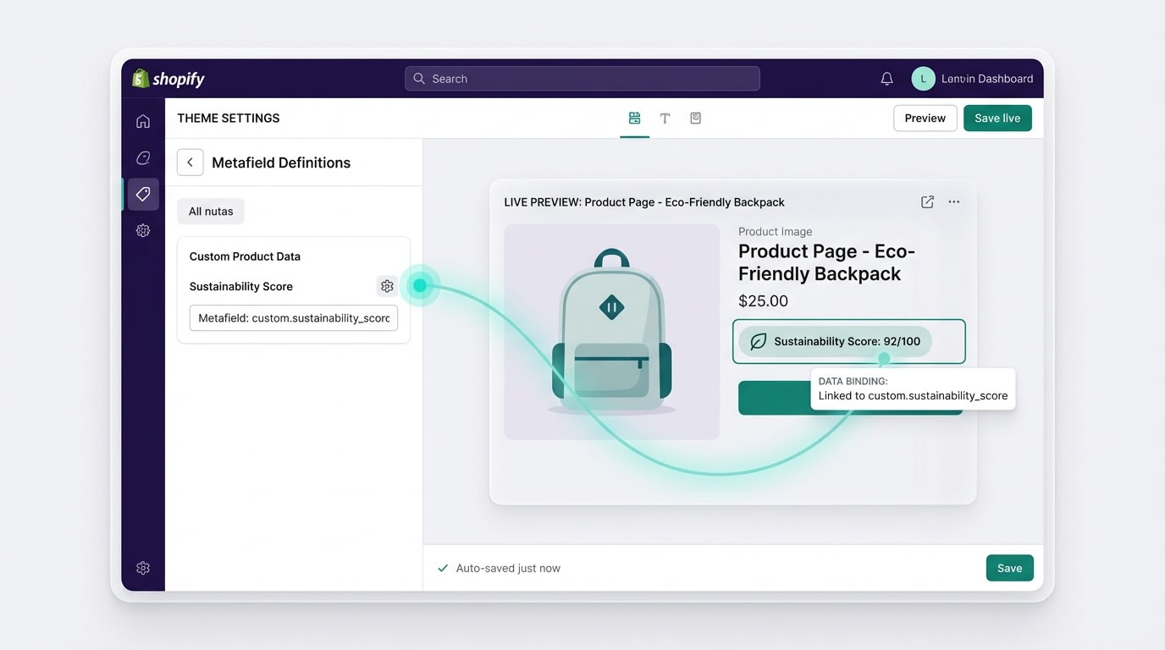Select the Home icon in the sidebar

[x=142, y=120]
